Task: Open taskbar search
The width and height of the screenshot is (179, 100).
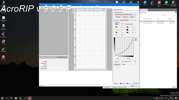Action: pyautogui.click(x=7, y=98)
